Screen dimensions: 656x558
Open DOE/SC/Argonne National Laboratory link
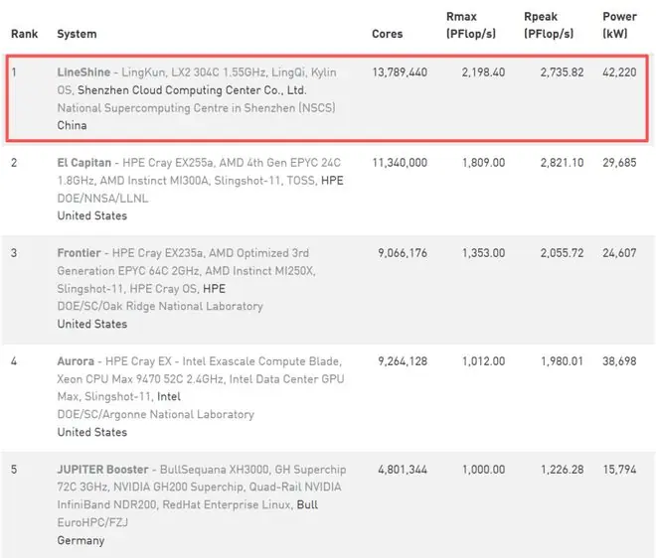click(x=156, y=415)
